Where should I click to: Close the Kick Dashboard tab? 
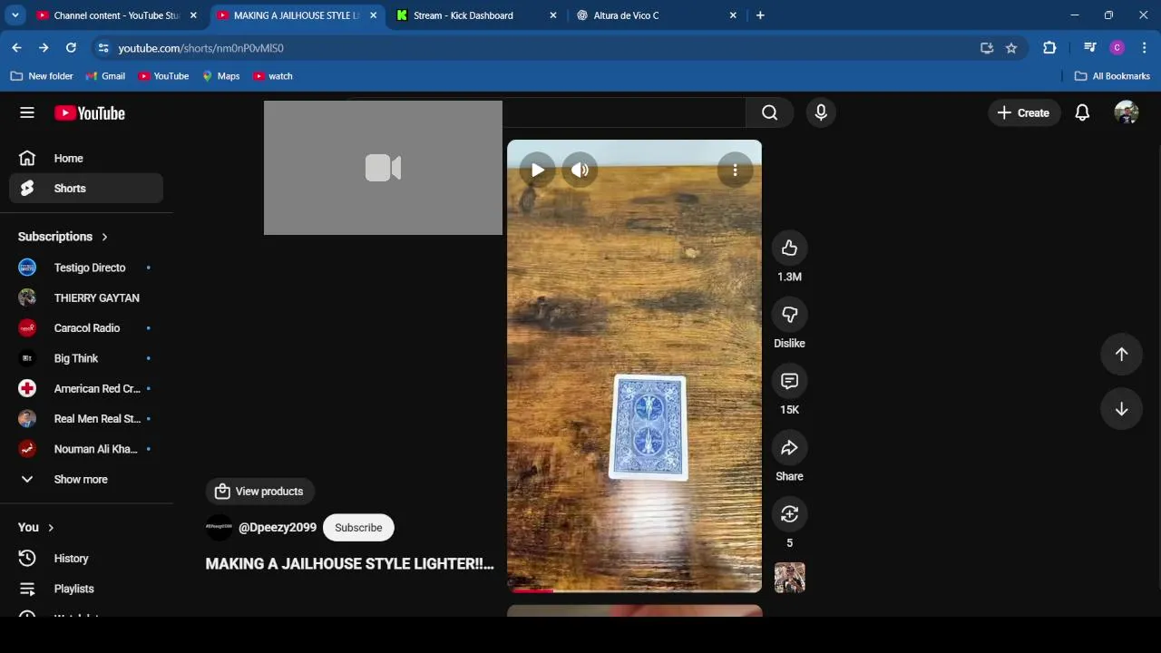[x=552, y=15]
